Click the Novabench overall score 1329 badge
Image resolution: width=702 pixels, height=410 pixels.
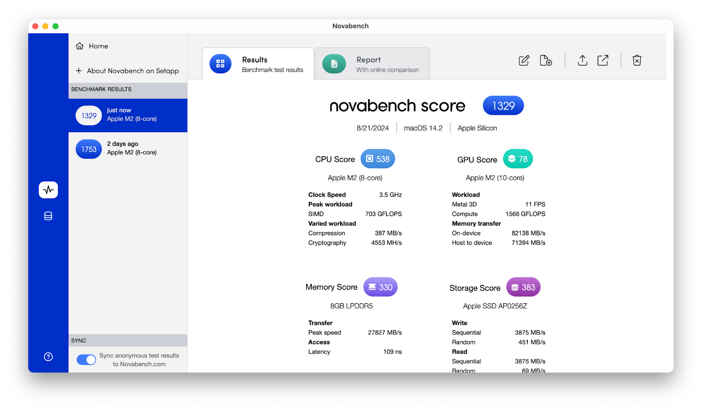click(x=503, y=106)
